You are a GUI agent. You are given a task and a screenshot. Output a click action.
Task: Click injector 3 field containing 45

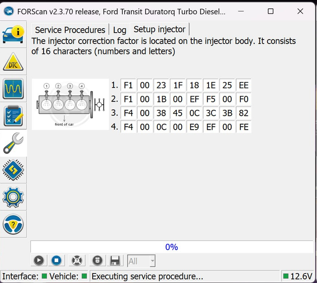tap(178, 113)
